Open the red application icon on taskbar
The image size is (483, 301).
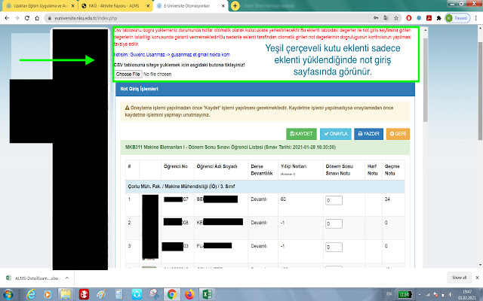coord(84,294)
